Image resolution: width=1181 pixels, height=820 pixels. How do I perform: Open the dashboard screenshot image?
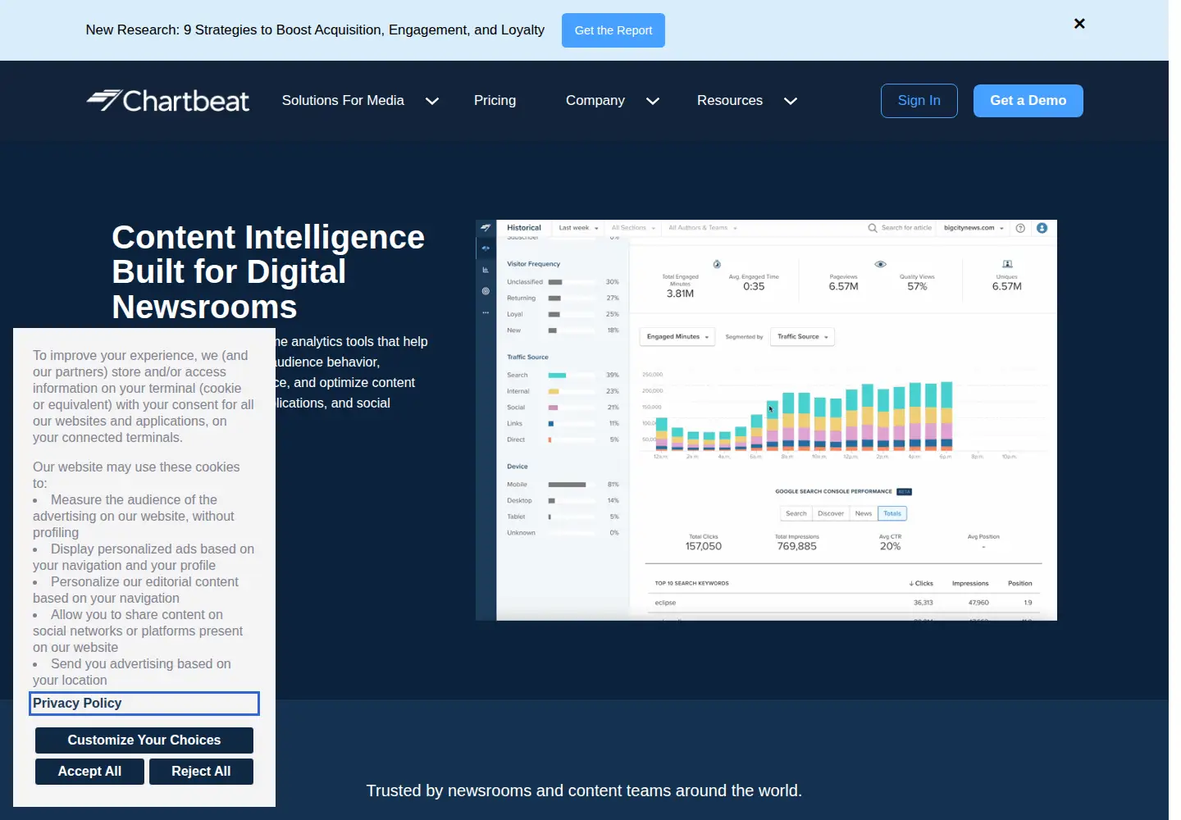(766, 420)
